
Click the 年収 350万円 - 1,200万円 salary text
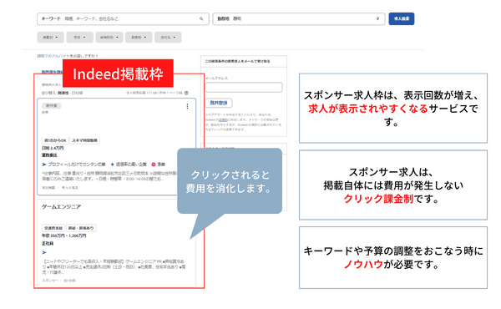[64, 236]
